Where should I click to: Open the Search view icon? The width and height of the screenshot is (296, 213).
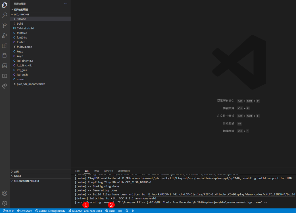coord(5,15)
